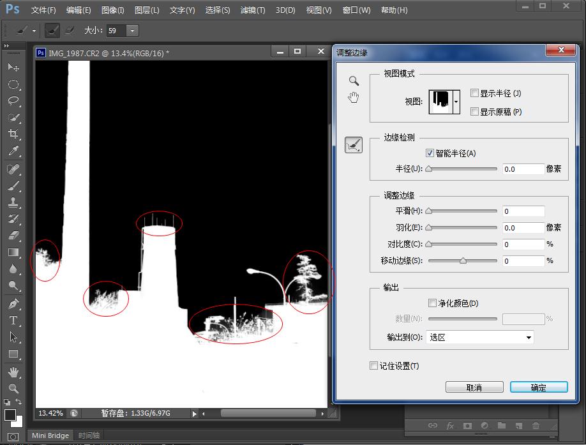Open the brush 大小 dropdown arrow
Screen dimensions: 586x445
click(132, 31)
